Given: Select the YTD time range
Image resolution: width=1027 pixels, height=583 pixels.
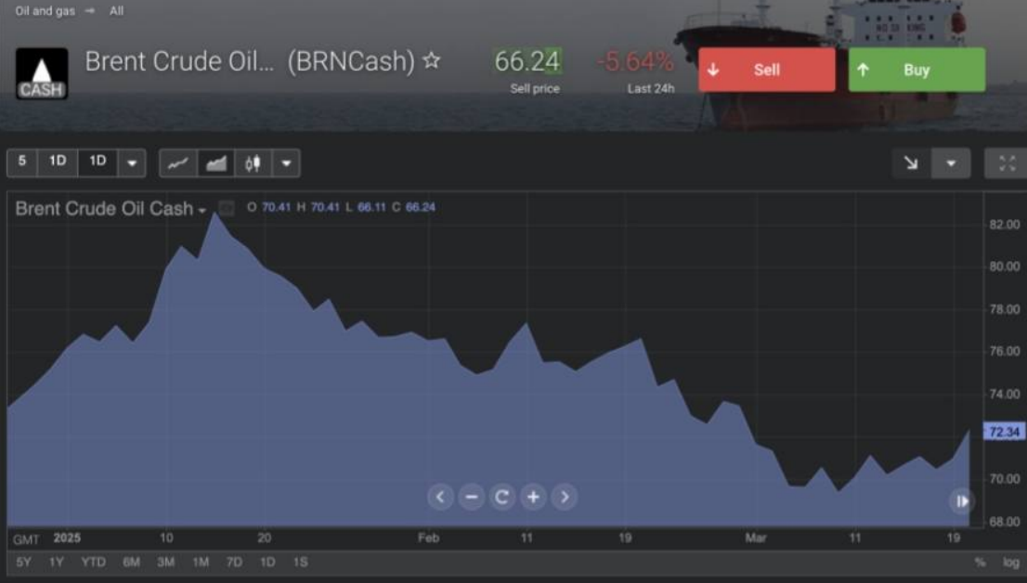Looking at the screenshot, I should click(x=93, y=563).
